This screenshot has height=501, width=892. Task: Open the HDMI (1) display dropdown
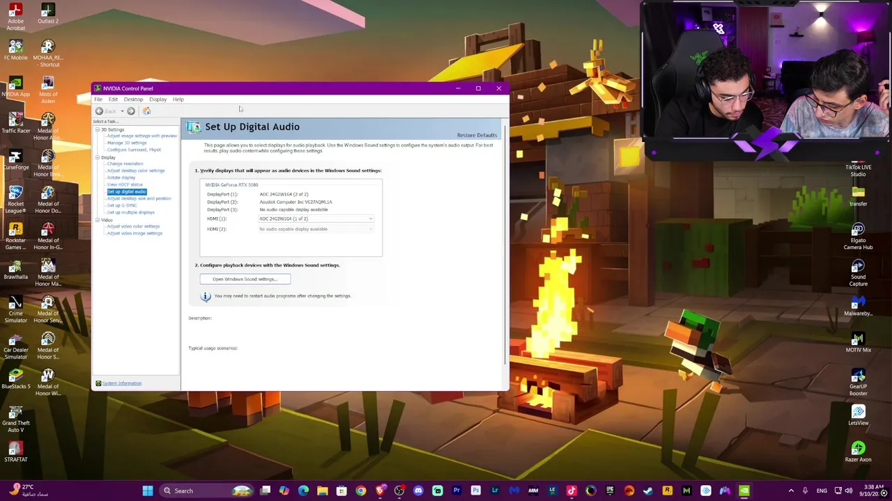(x=316, y=218)
